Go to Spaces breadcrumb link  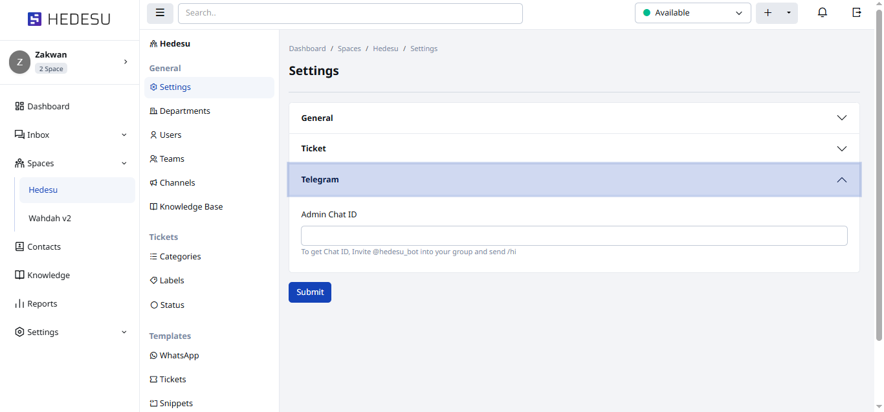click(349, 49)
